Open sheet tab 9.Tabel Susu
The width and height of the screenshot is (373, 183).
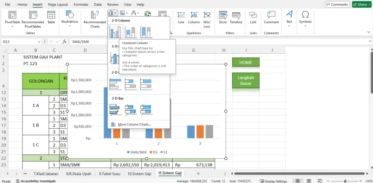[x=110, y=173]
